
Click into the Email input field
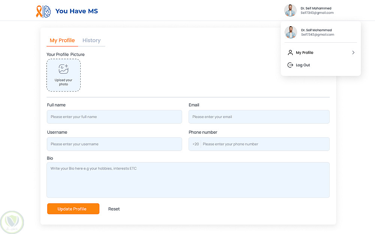(259, 117)
